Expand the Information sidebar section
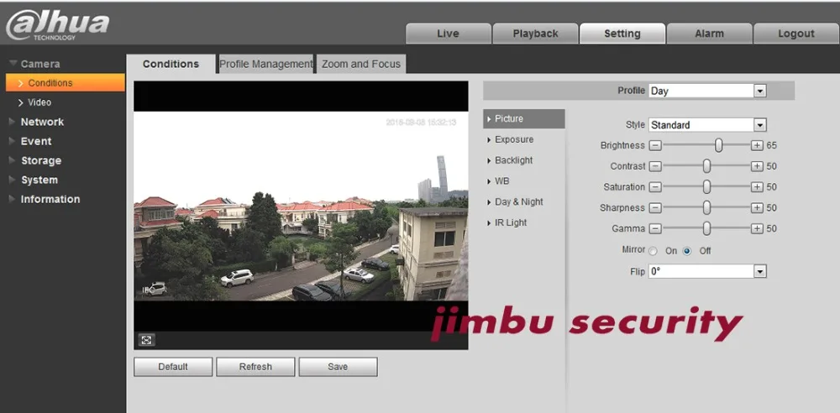This screenshot has height=413, width=840. pos(45,199)
